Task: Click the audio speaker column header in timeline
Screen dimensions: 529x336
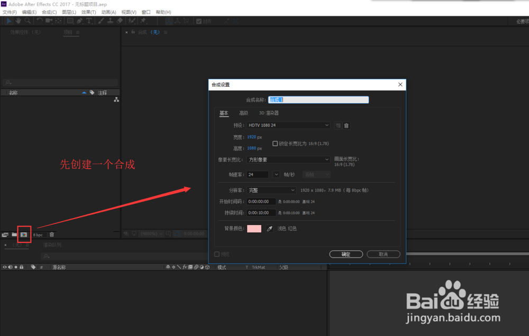Action: [10, 267]
